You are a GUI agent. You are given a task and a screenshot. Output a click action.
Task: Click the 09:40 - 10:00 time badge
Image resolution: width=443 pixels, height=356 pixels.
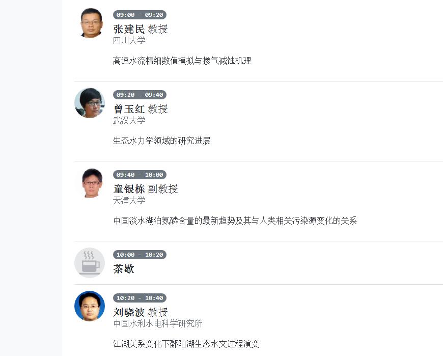pyautogui.click(x=140, y=175)
